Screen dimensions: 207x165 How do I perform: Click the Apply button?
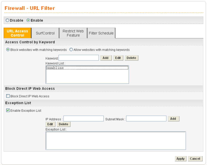click(x=180, y=158)
